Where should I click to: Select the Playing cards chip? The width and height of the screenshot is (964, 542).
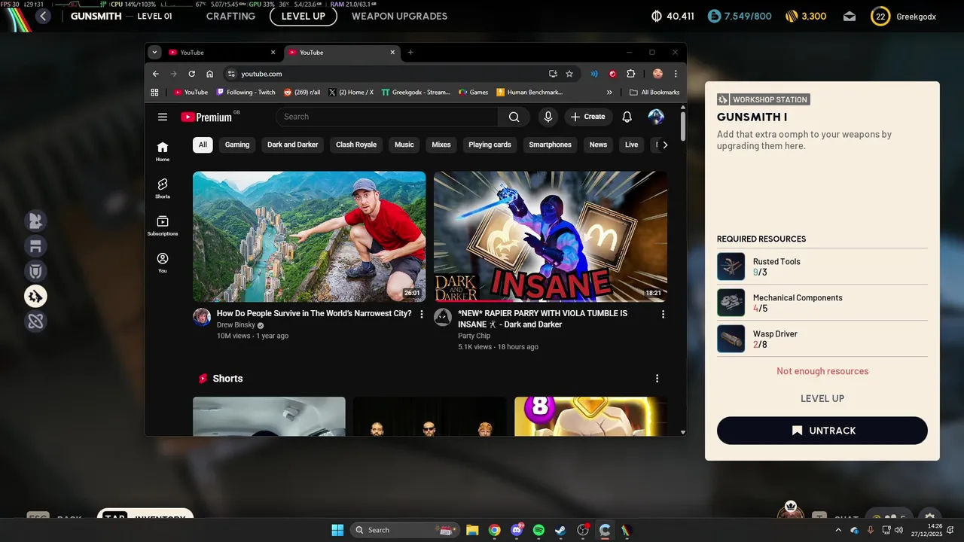pyautogui.click(x=490, y=145)
